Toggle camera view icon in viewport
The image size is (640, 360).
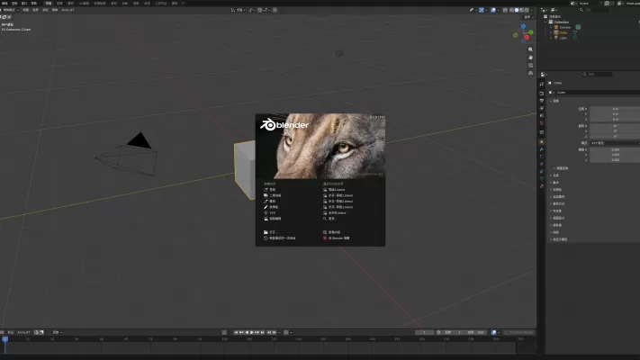pos(530,66)
